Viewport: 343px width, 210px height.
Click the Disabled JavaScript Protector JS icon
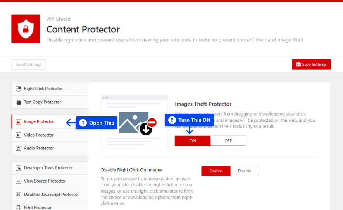click(x=18, y=195)
